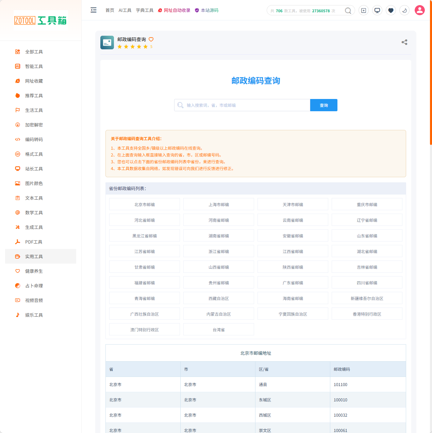The height and width of the screenshot is (433, 432).
Task: Open the add-tool icon next to the search bar
Action: point(363,10)
